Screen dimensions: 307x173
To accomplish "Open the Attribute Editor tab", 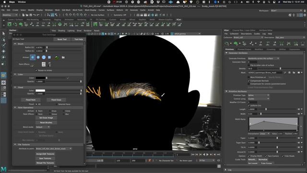I will pos(266,30).
